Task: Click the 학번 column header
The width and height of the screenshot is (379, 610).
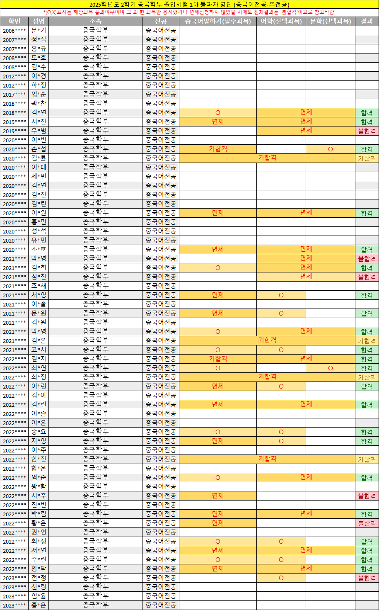Action: click(x=14, y=21)
